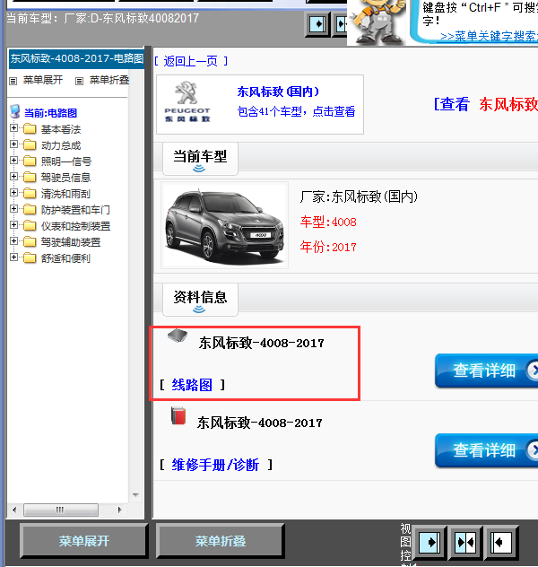The width and height of the screenshot is (538, 567).
Task: Expand the 基本看法 folder node
Action: click(x=13, y=128)
